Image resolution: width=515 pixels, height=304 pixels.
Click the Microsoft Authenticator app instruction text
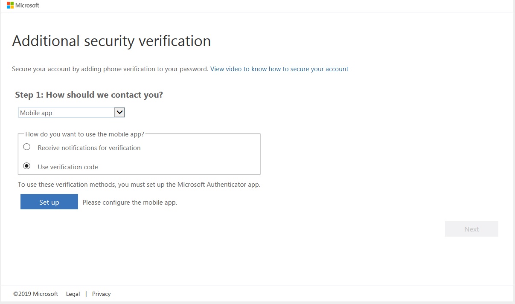[139, 185]
